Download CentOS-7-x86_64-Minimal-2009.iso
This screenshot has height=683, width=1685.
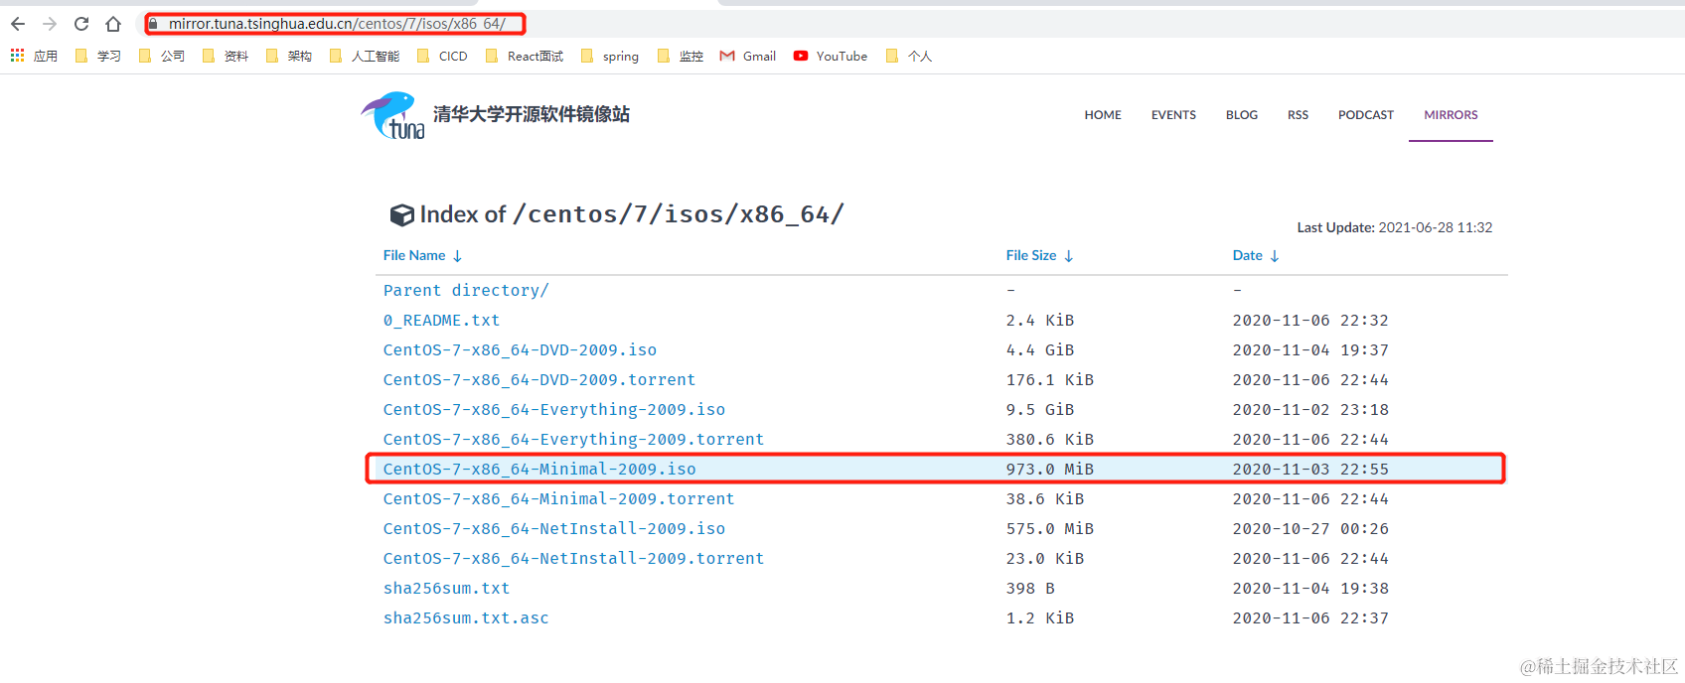coord(539,469)
